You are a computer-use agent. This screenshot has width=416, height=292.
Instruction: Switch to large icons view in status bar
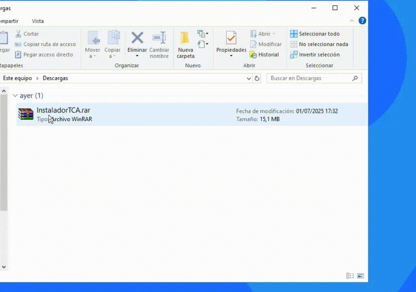[x=360, y=276]
